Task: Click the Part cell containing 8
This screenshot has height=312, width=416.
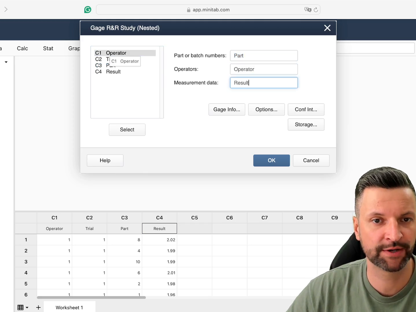Action: coord(124,240)
